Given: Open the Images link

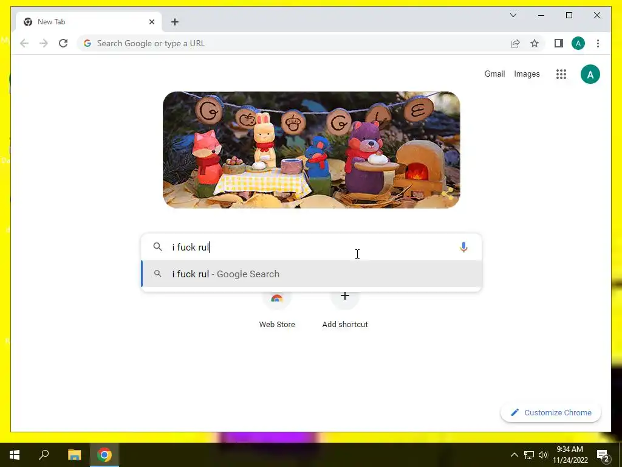Looking at the screenshot, I should pyautogui.click(x=527, y=74).
